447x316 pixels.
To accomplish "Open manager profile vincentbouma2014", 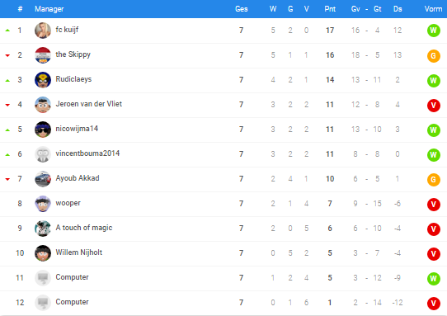I will coord(87,153).
